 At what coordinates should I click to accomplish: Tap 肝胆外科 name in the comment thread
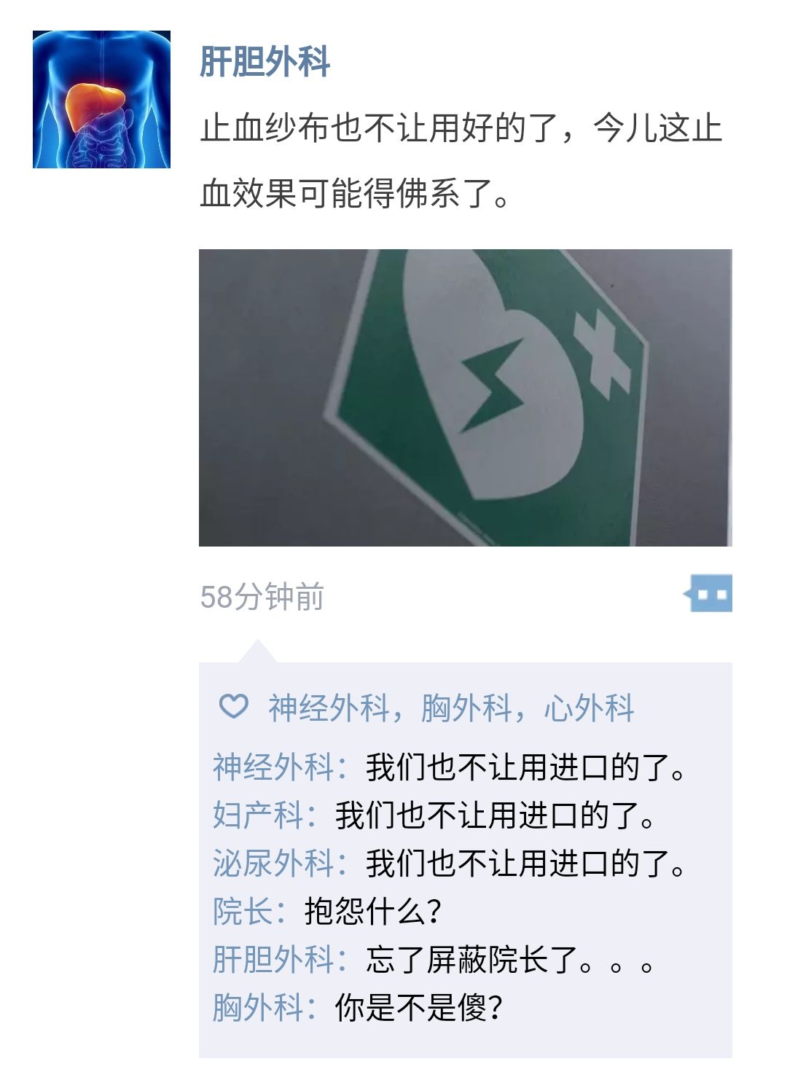click(274, 960)
